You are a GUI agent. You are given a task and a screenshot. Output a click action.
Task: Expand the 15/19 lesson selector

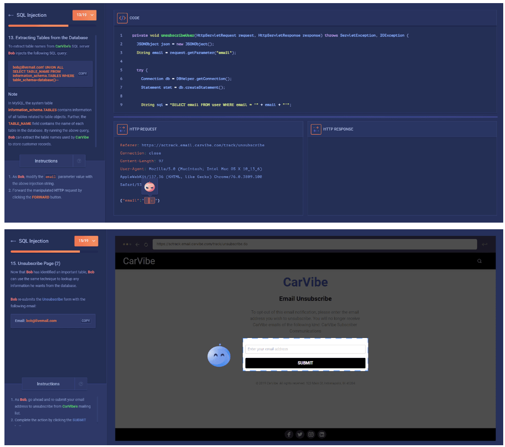click(86, 240)
